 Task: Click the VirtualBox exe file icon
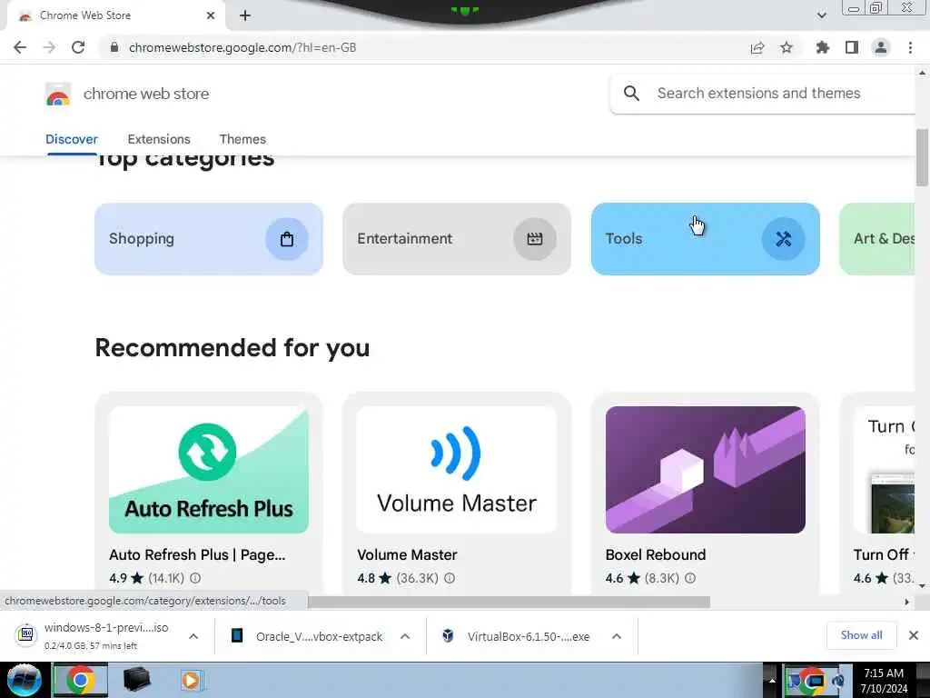click(448, 635)
